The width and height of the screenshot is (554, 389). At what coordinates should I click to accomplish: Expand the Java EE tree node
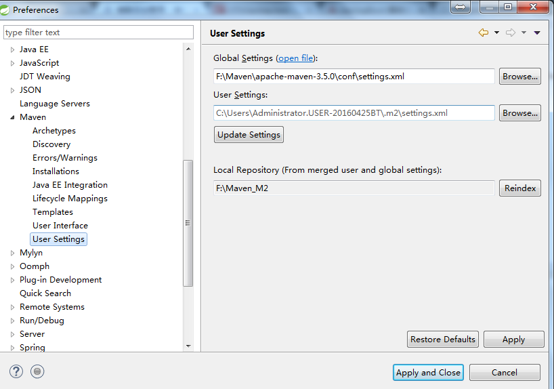click(12, 49)
